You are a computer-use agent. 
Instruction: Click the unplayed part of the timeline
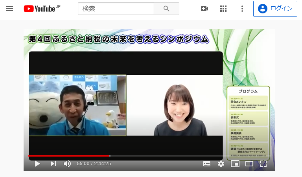(190, 156)
